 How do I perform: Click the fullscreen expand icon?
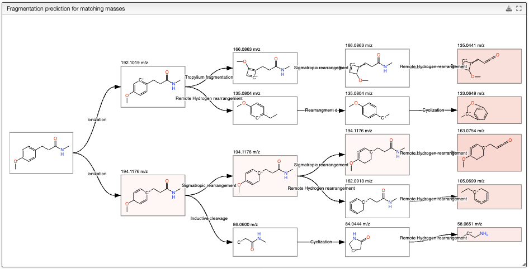(519, 9)
